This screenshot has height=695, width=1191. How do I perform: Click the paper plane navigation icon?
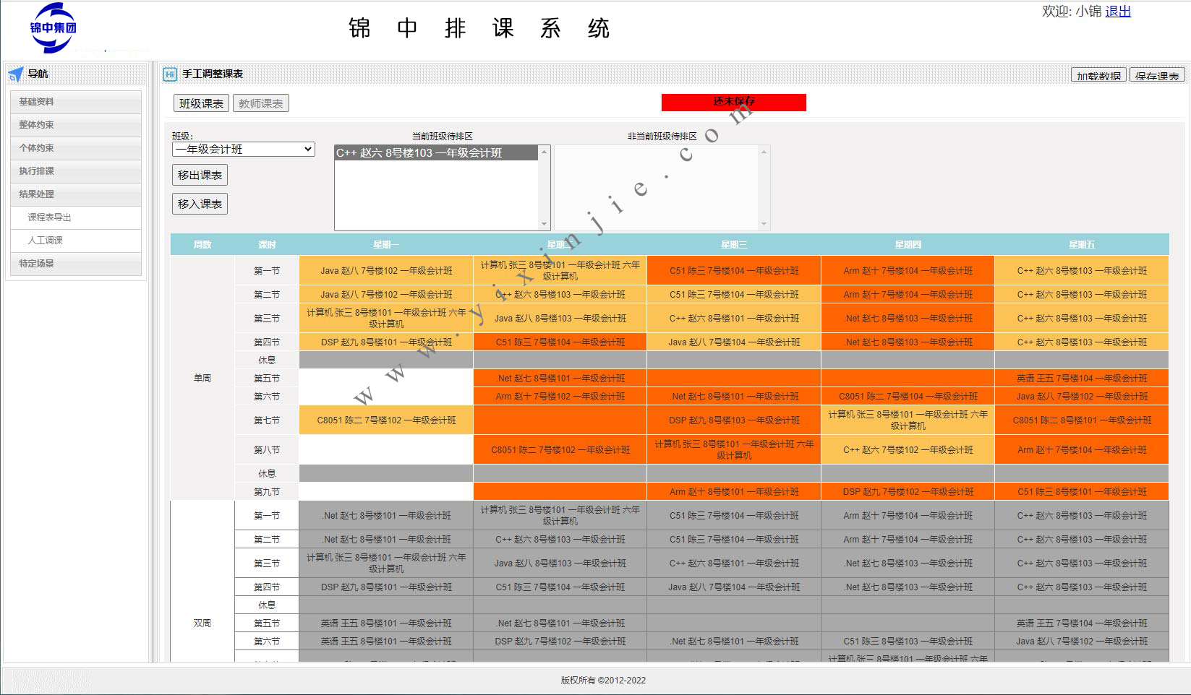click(15, 74)
